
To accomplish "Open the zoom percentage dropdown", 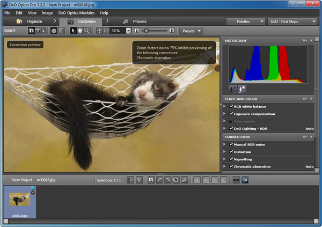I will point(128,31).
